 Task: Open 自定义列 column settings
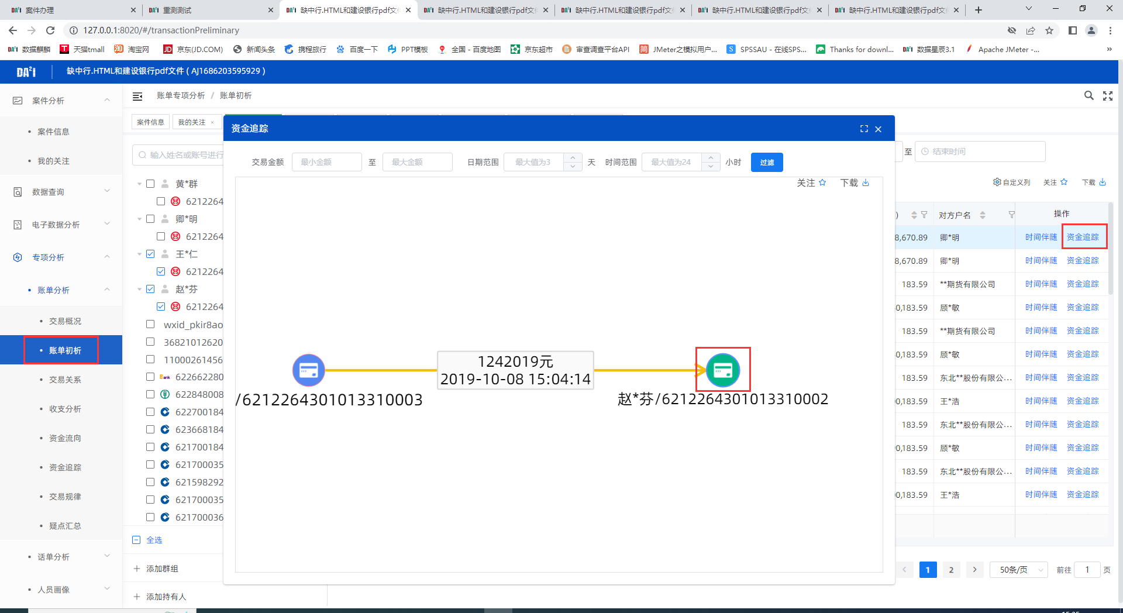coord(1011,182)
